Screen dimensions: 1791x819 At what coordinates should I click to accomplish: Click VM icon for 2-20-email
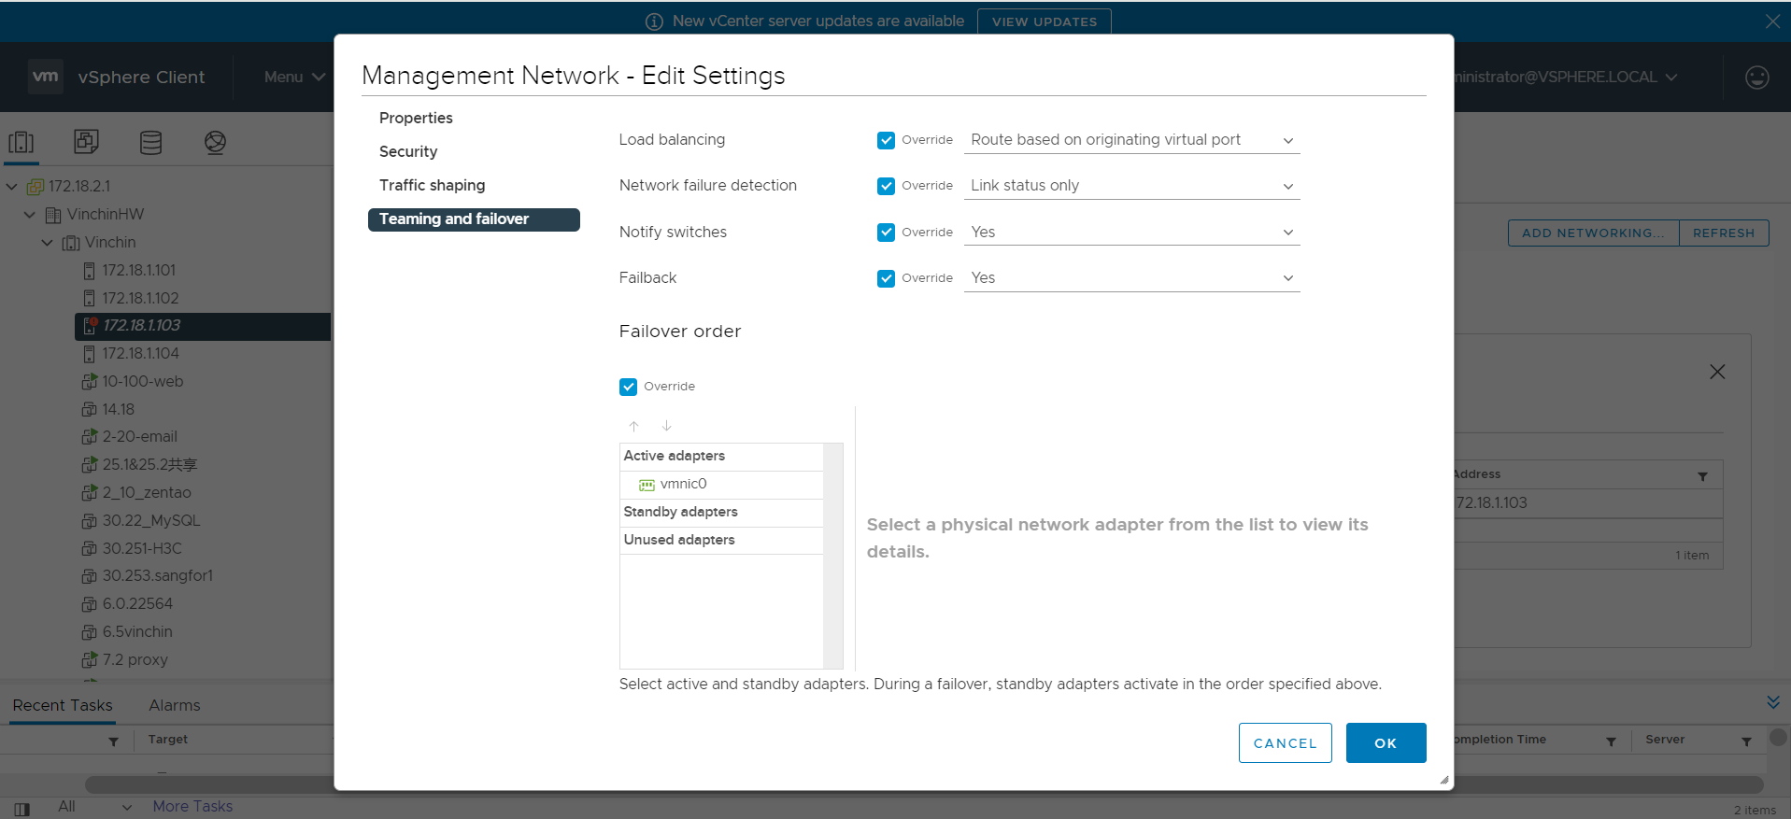click(90, 436)
